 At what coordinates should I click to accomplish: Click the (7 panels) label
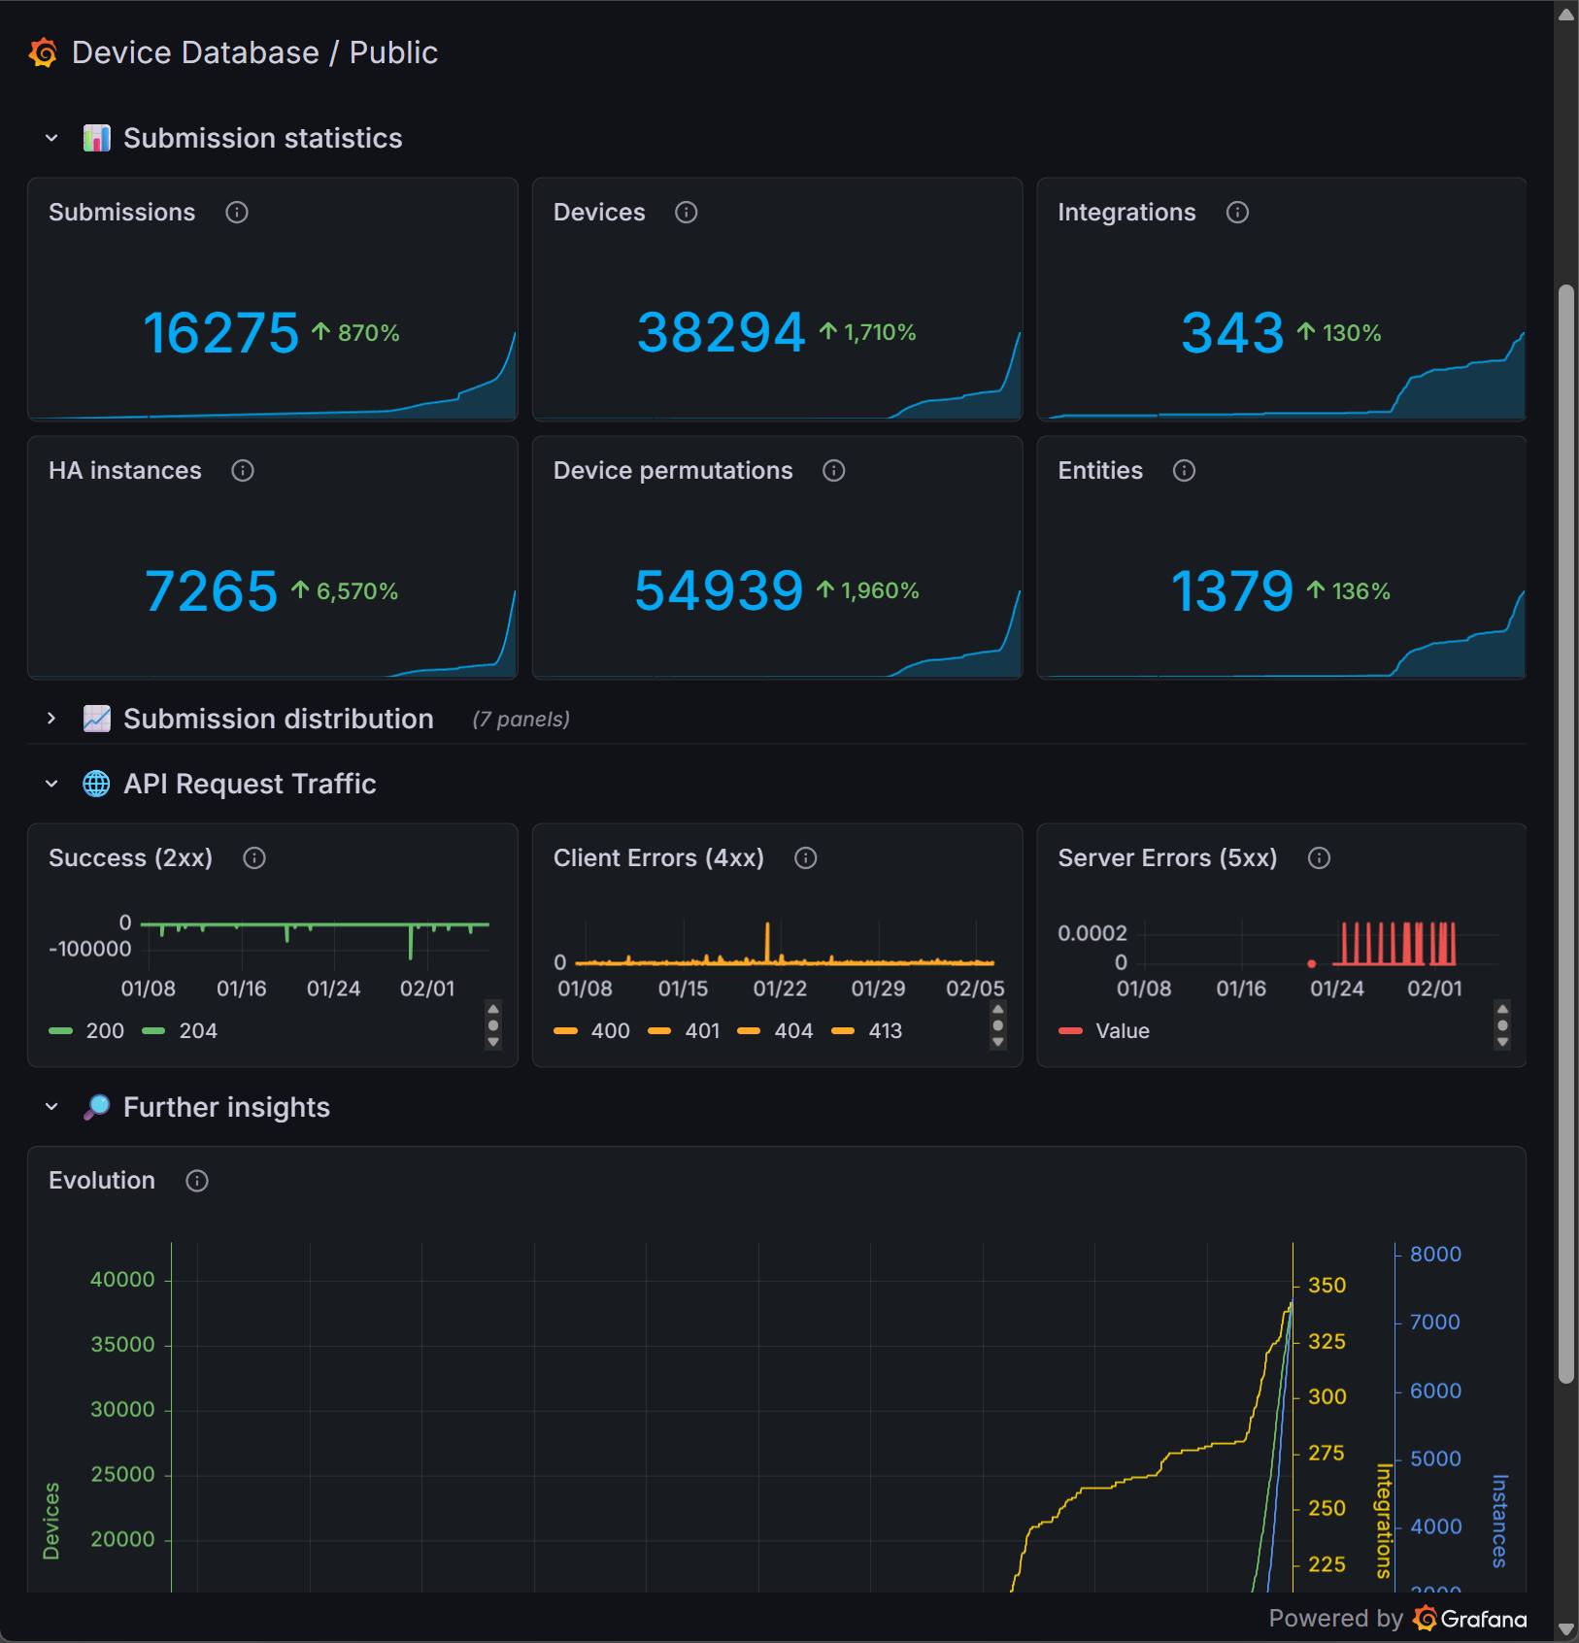point(521,720)
